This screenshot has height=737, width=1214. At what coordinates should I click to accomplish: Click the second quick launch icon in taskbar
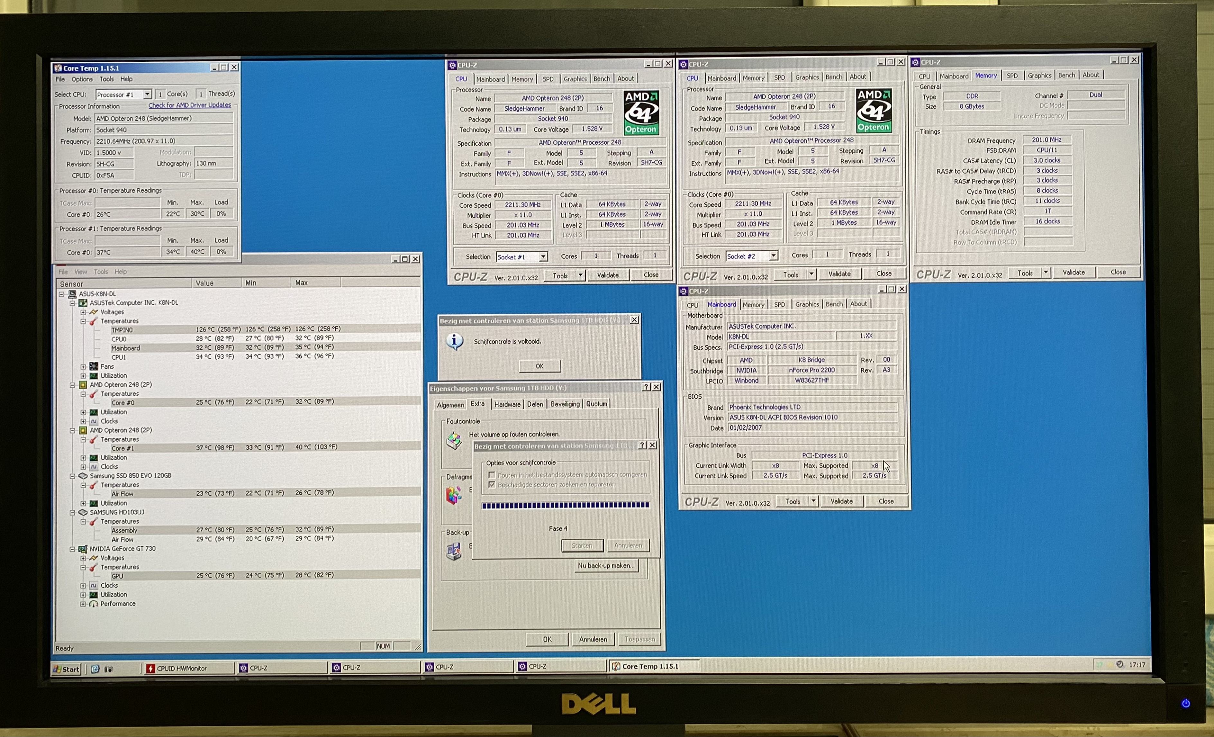click(109, 669)
